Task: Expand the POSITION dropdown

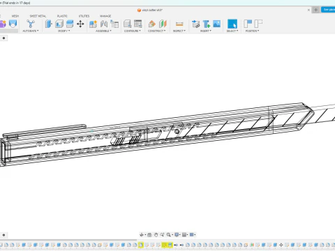Action: [x=252, y=31]
